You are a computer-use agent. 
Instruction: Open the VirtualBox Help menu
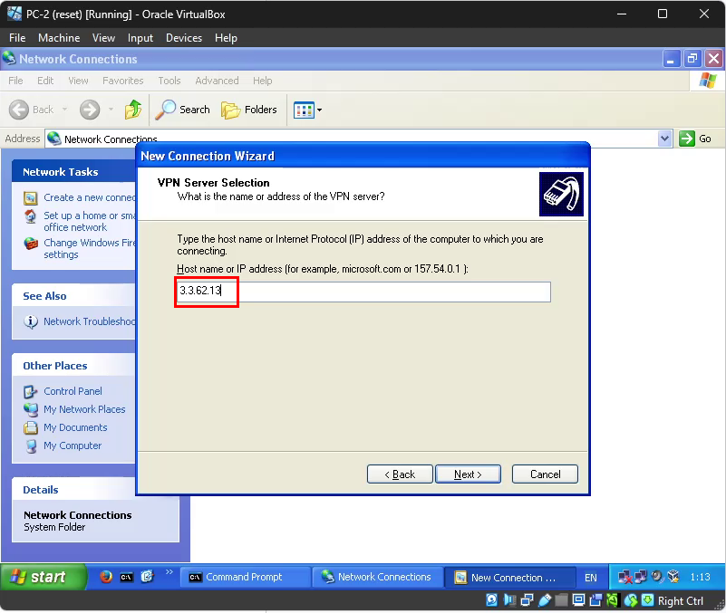(x=226, y=38)
